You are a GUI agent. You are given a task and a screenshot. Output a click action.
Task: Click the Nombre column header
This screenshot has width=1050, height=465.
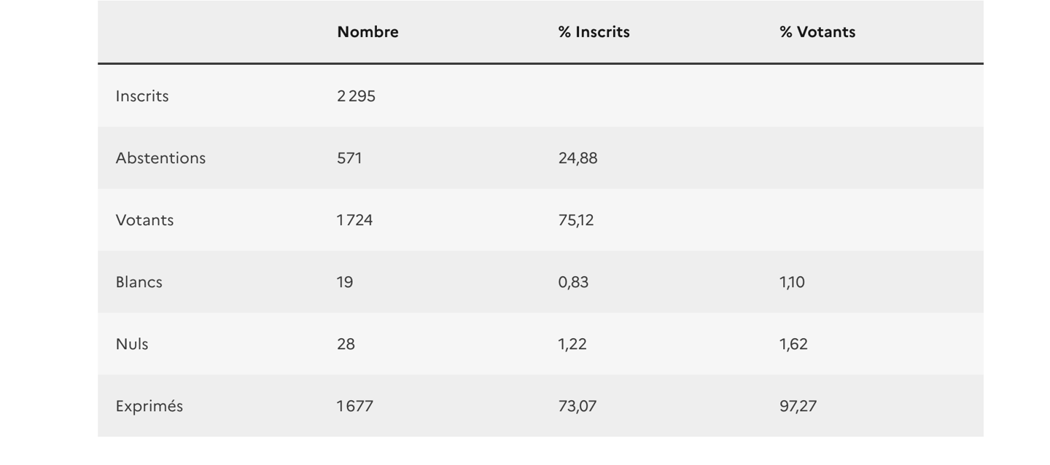coord(367,32)
